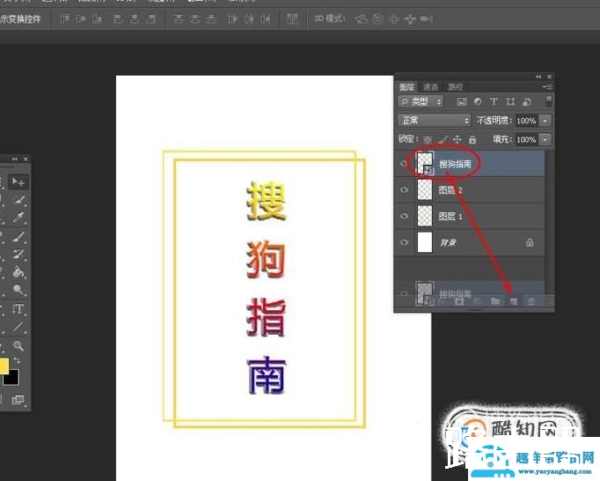
Task: Swap foreground and background colors
Action: click(x=18, y=360)
